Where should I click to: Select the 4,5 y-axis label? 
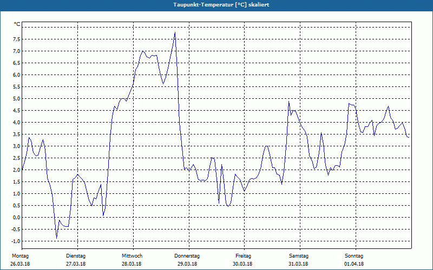click(x=16, y=111)
